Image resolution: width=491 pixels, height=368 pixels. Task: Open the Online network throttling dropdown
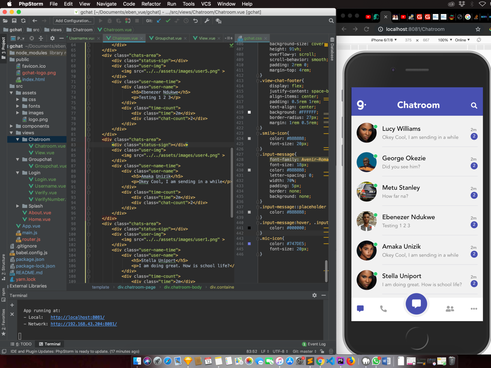(462, 40)
